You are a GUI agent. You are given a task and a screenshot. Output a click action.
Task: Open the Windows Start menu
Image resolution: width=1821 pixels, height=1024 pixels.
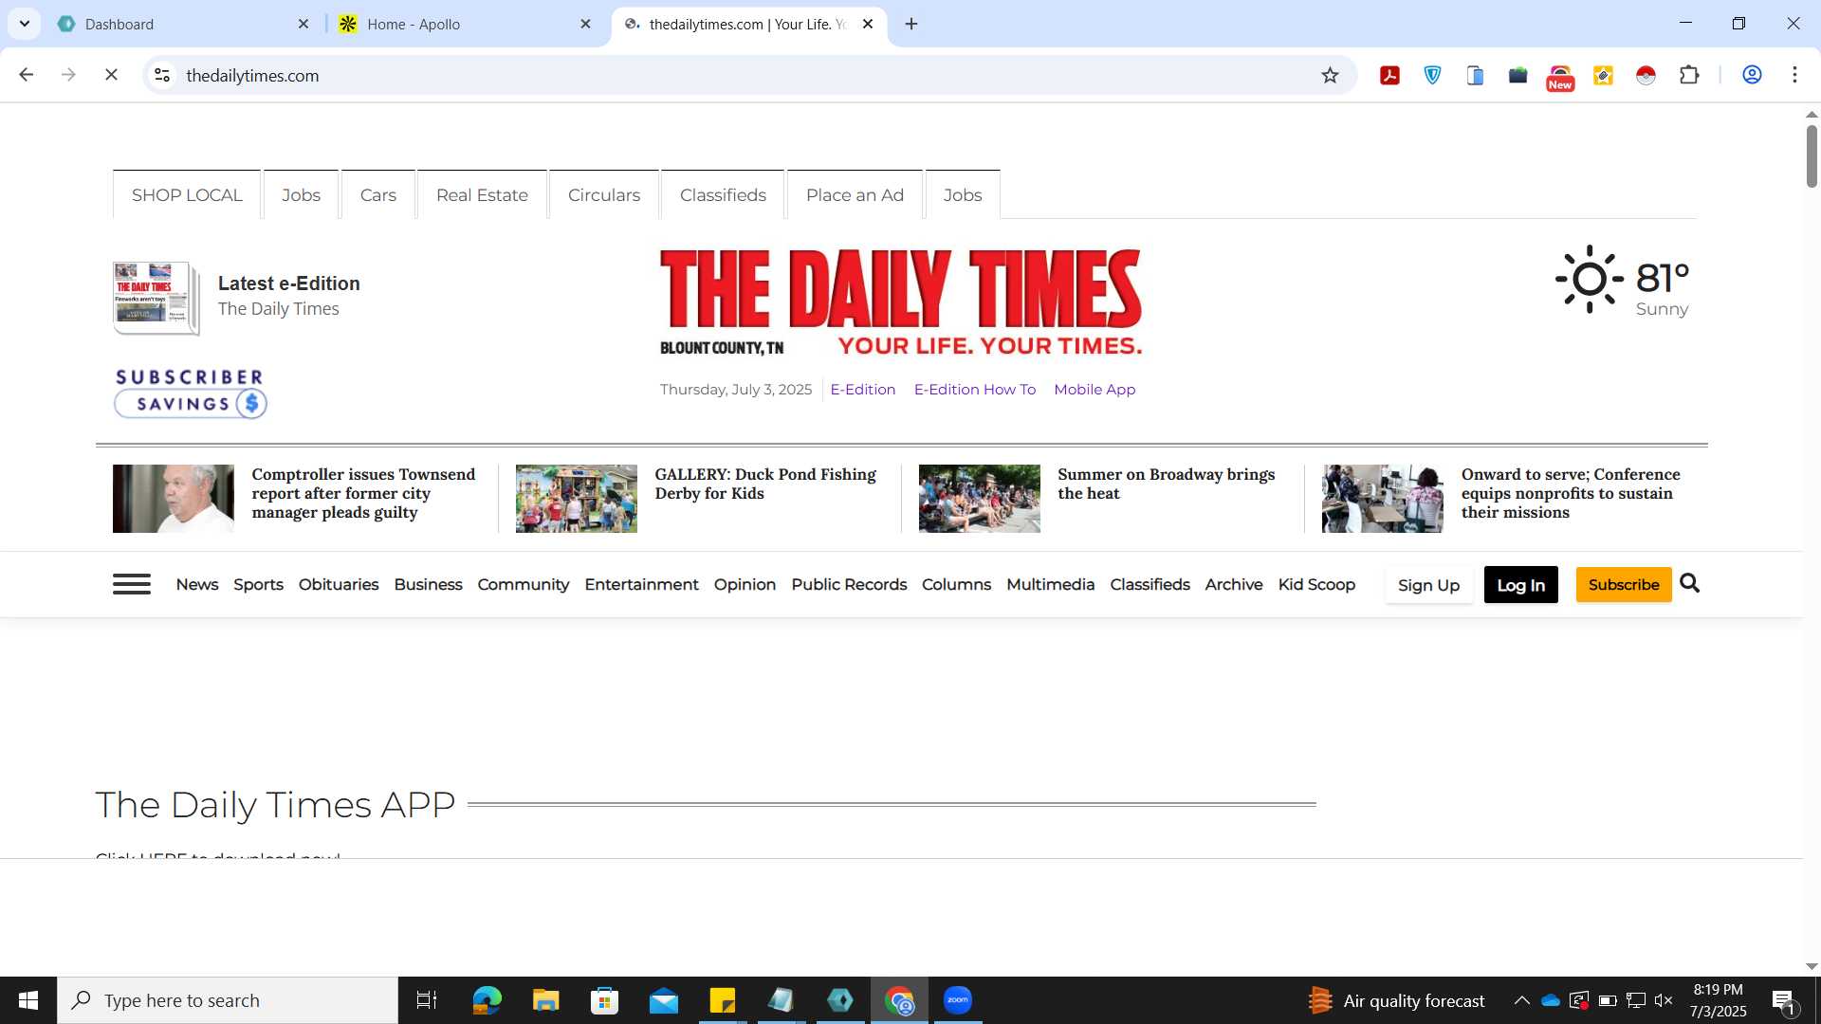[x=28, y=1000]
